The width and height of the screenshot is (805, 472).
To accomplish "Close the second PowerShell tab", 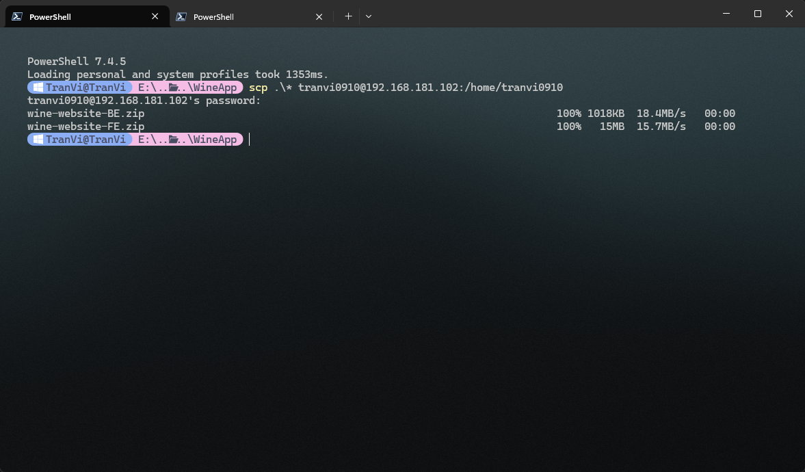I will [319, 16].
